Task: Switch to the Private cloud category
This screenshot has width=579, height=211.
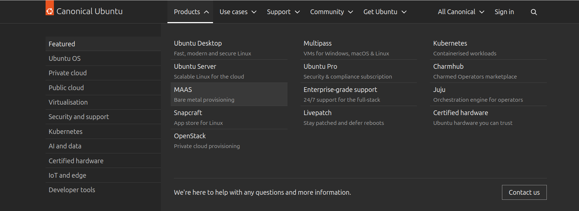Action: 68,73
